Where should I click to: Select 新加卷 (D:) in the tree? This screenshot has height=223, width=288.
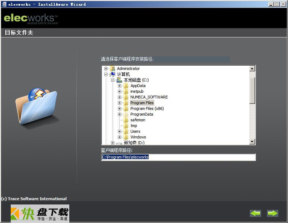(x=134, y=143)
